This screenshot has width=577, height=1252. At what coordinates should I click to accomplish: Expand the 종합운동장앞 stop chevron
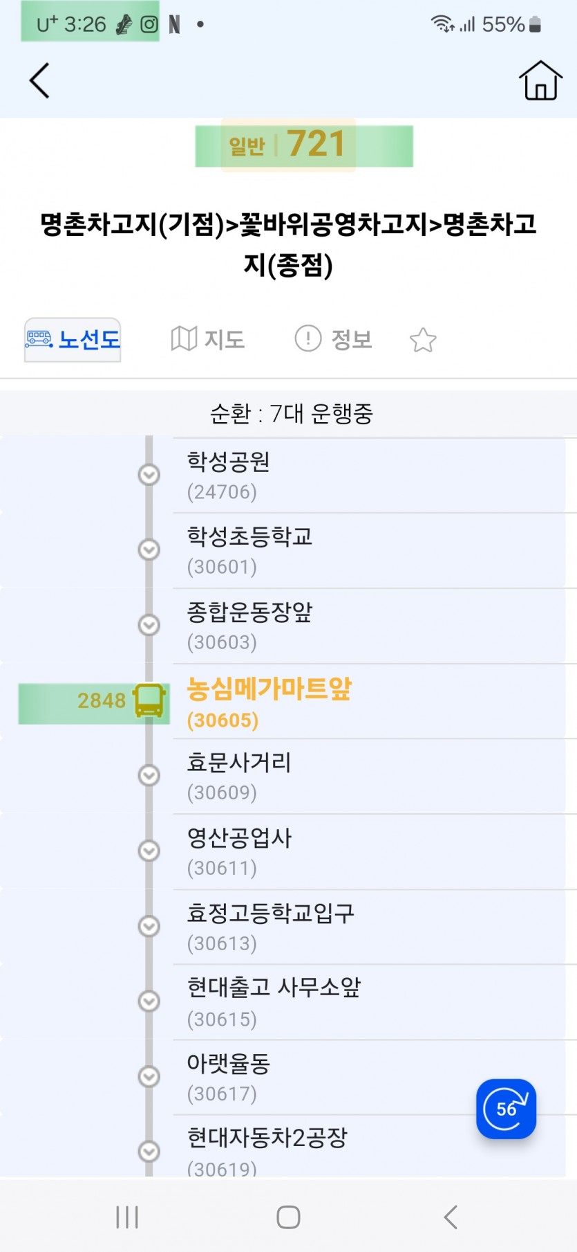tap(149, 625)
